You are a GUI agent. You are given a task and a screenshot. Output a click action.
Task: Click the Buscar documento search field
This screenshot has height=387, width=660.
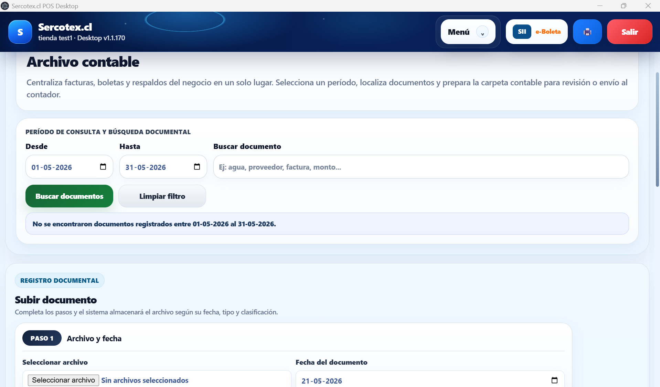pos(421,167)
